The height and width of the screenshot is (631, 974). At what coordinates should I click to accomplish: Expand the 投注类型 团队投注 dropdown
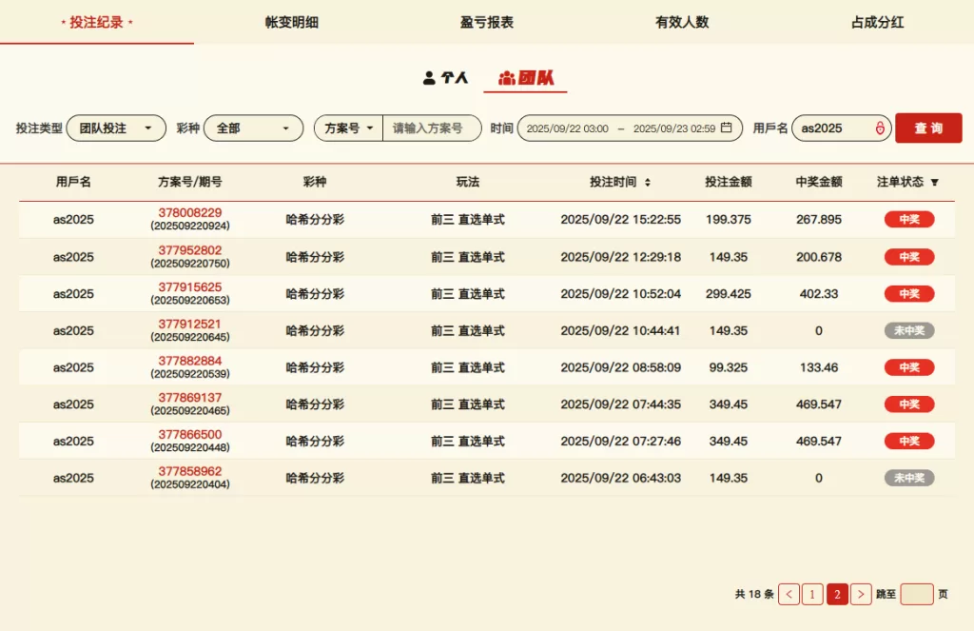coord(116,128)
